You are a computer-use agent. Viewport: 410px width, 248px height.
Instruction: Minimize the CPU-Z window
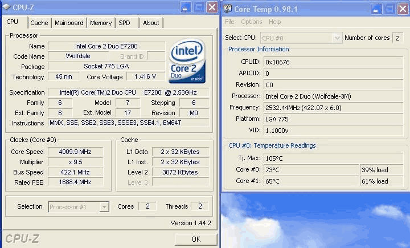click(186, 7)
